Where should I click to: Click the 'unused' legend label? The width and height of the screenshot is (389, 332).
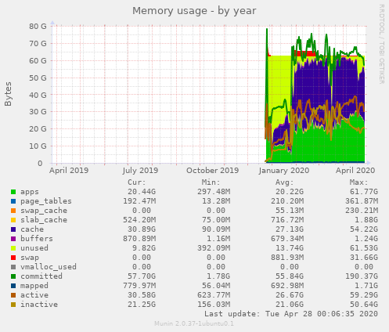click(34, 248)
